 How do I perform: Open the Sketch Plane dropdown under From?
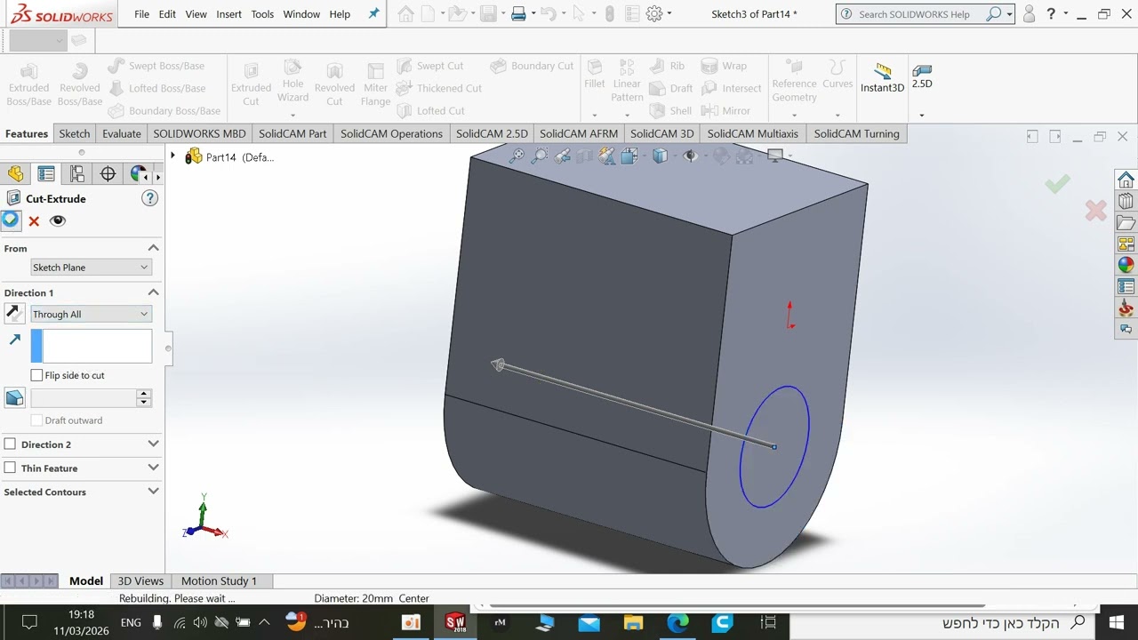pyautogui.click(x=91, y=268)
